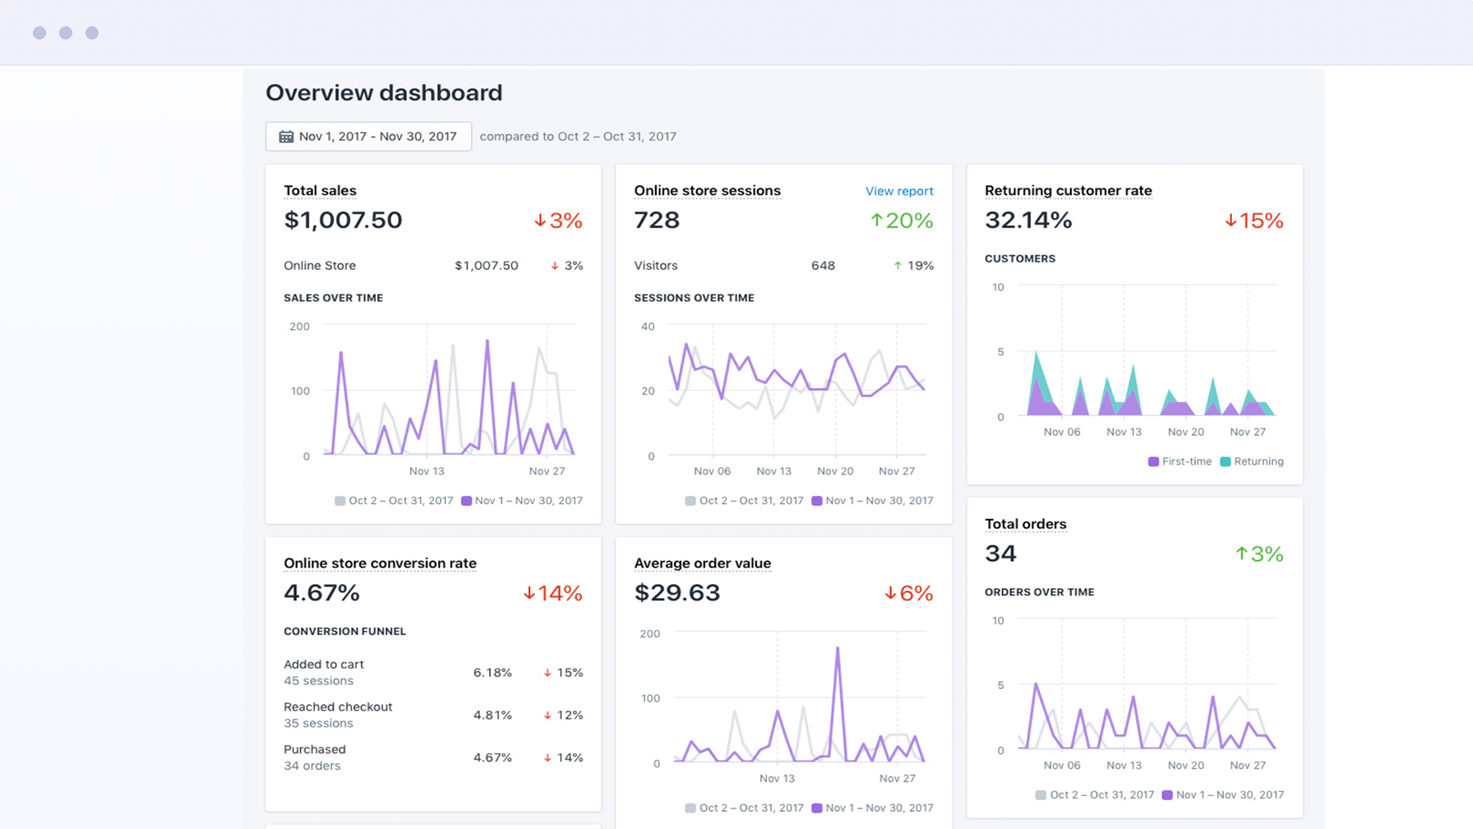
Task: Open Online store conversion rate title
Action: (x=380, y=563)
